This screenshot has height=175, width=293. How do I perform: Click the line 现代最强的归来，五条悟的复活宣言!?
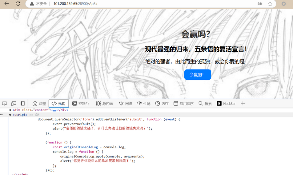click(x=196, y=49)
